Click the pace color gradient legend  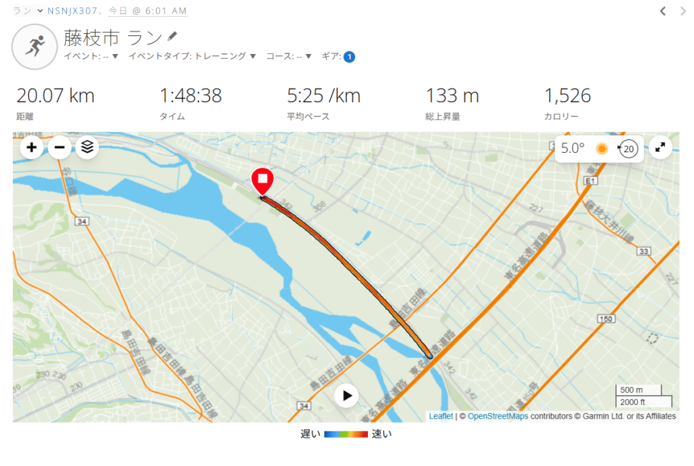(346, 434)
